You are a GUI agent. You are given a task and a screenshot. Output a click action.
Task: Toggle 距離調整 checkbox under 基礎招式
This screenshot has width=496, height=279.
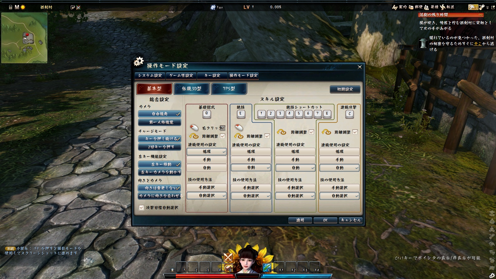point(223,136)
